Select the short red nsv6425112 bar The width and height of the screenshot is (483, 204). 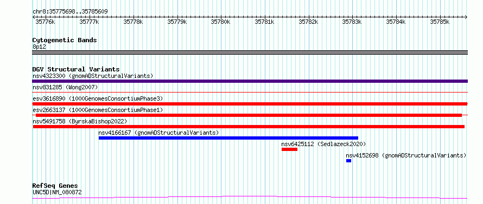pos(290,149)
